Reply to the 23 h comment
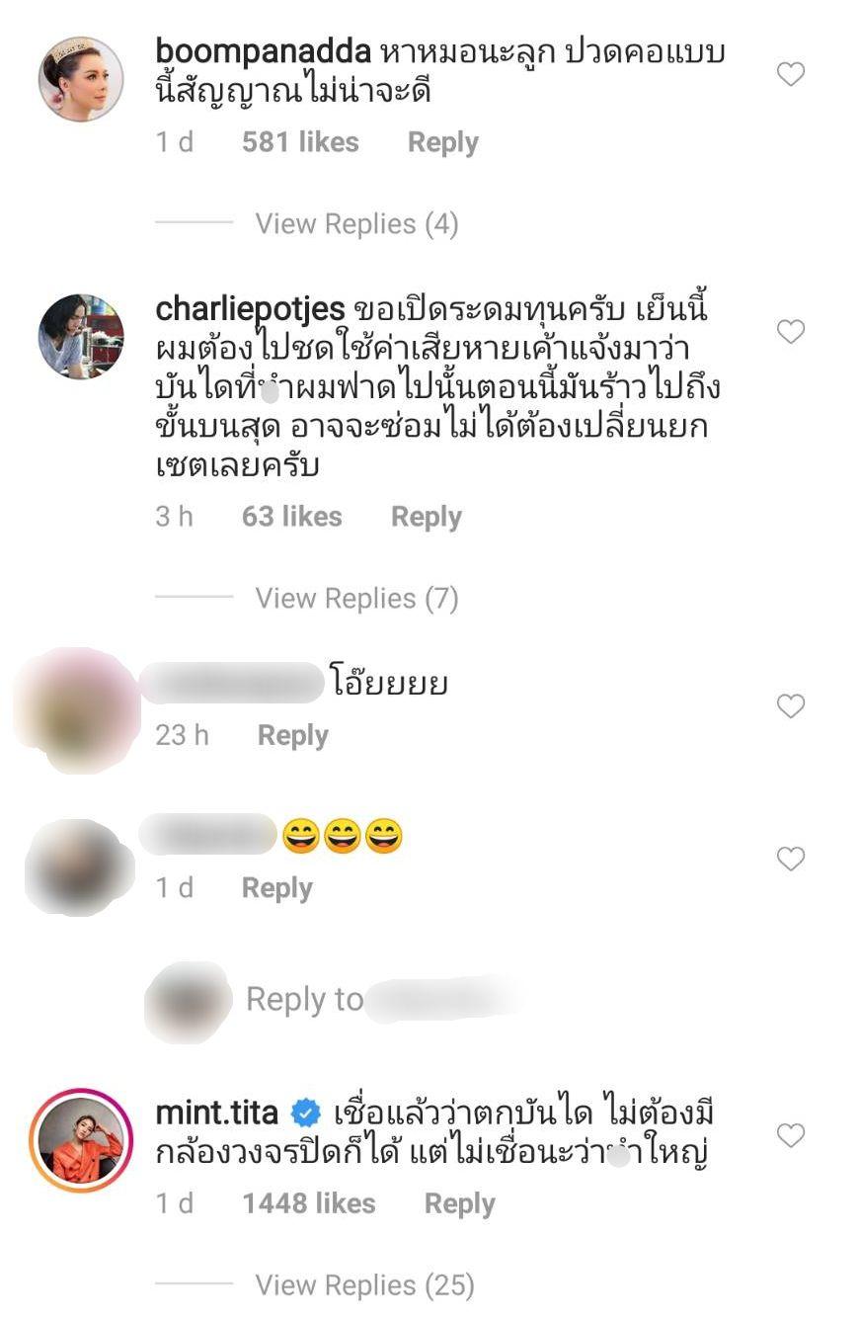 pyautogui.click(x=293, y=735)
